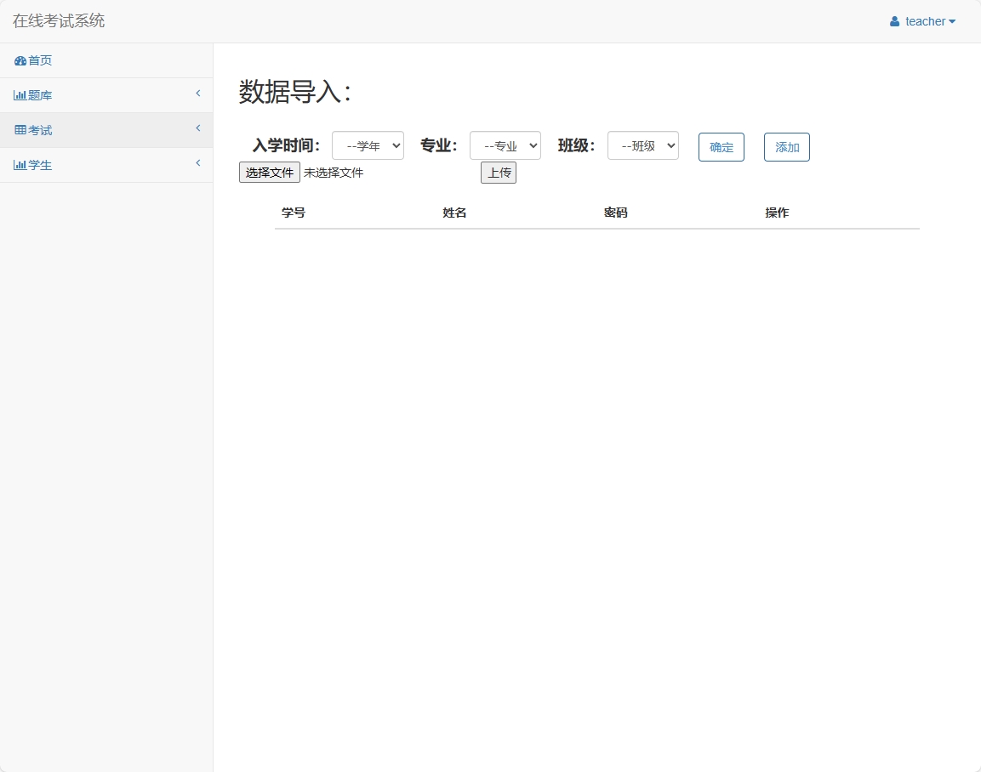Image resolution: width=981 pixels, height=772 pixels.
Task: Click the 在线考试系统 brand title
Action: (57, 21)
